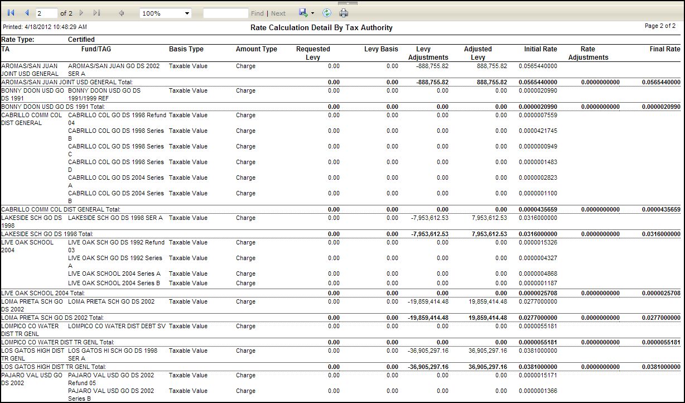
Task: Click the export save disk icon
Action: (x=303, y=13)
